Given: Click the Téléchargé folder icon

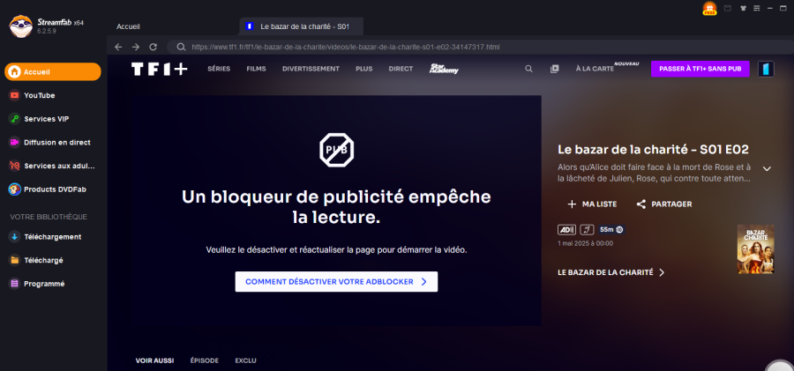Looking at the screenshot, I should click(x=15, y=260).
